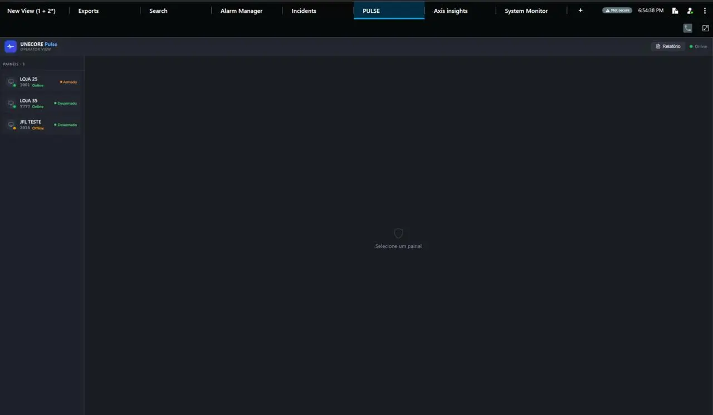Click the phone call icon
The image size is (713, 415).
coord(688,28)
